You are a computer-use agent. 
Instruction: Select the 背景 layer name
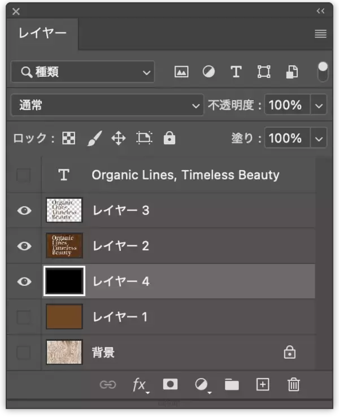[x=103, y=352]
